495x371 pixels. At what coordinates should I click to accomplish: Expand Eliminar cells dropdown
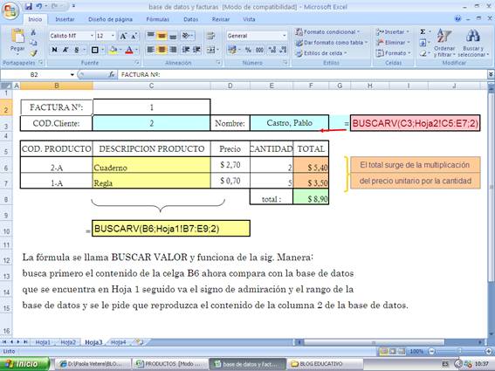393,42
